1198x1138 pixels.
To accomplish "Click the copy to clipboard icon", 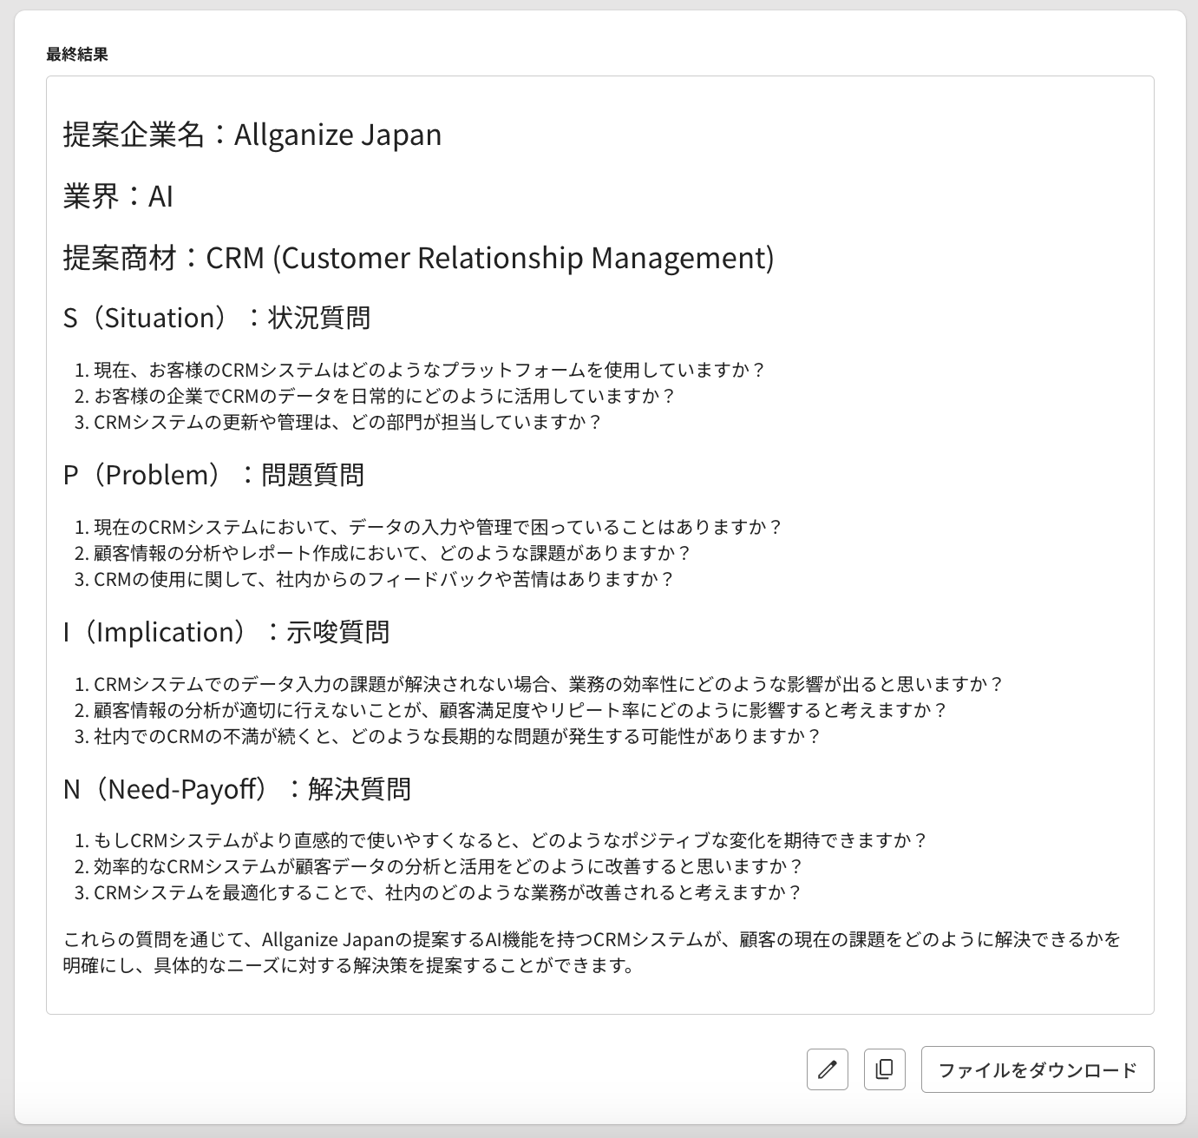I will pyautogui.click(x=884, y=1069).
